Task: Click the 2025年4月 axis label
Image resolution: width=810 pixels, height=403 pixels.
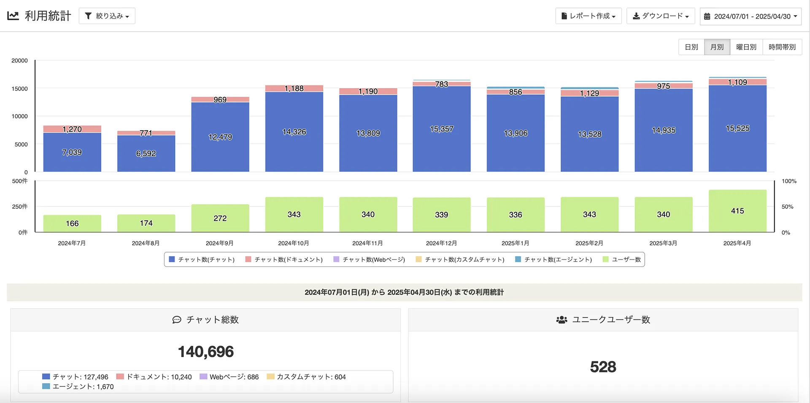Action: pyautogui.click(x=737, y=243)
